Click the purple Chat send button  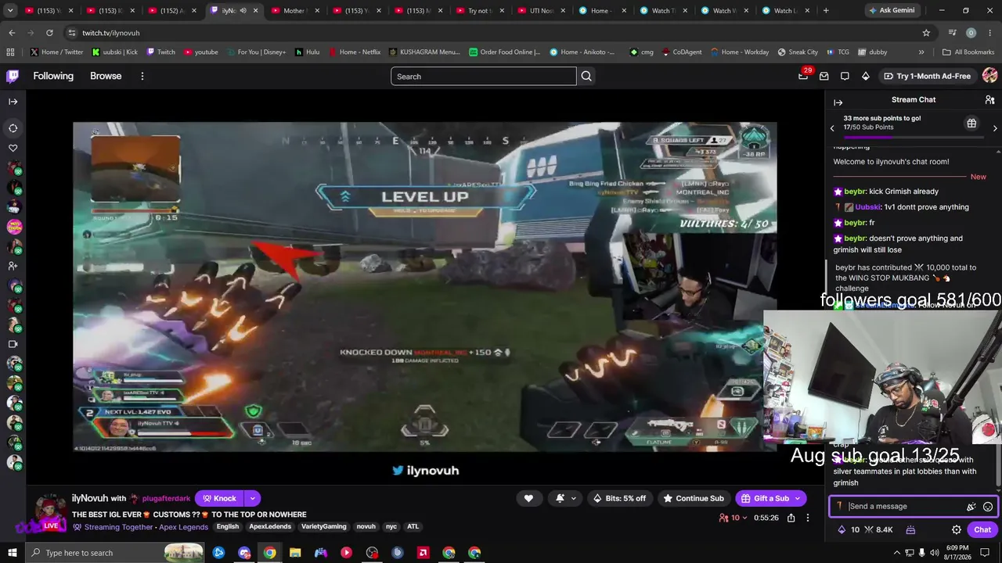click(x=982, y=529)
